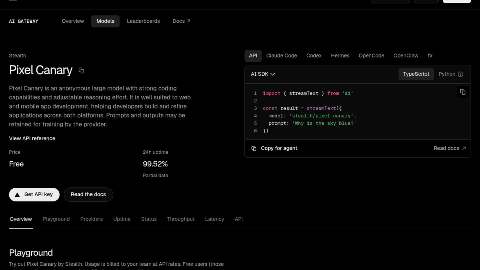Select the Overview section tab below buttons
This screenshot has height=270, width=480.
21,219
